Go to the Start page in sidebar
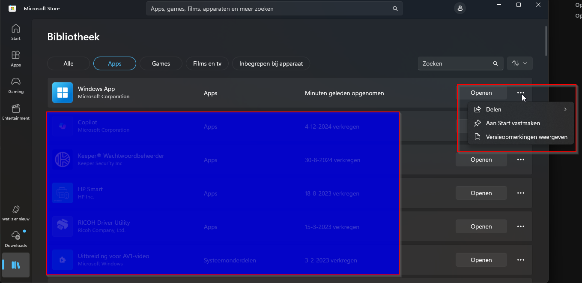The width and height of the screenshot is (582, 283). coord(16,32)
